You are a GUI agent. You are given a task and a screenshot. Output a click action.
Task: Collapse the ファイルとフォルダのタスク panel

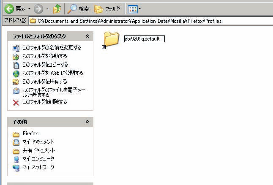point(87,36)
